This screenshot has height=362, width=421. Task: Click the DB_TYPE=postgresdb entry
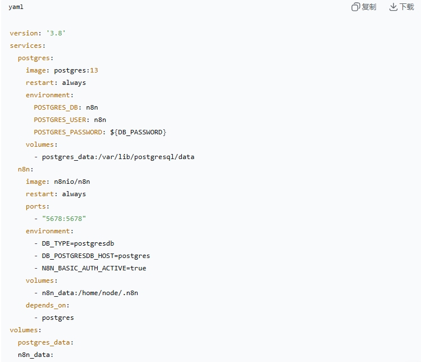78,243
